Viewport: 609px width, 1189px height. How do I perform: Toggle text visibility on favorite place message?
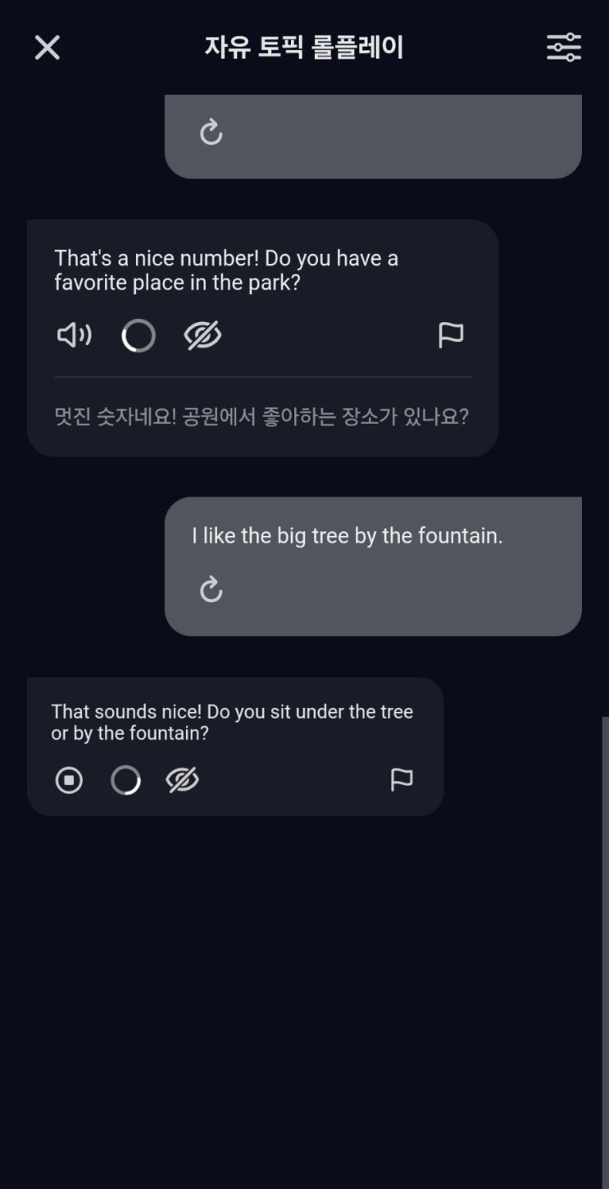click(x=202, y=335)
